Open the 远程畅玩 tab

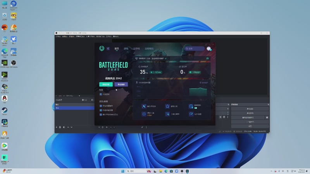149,49
